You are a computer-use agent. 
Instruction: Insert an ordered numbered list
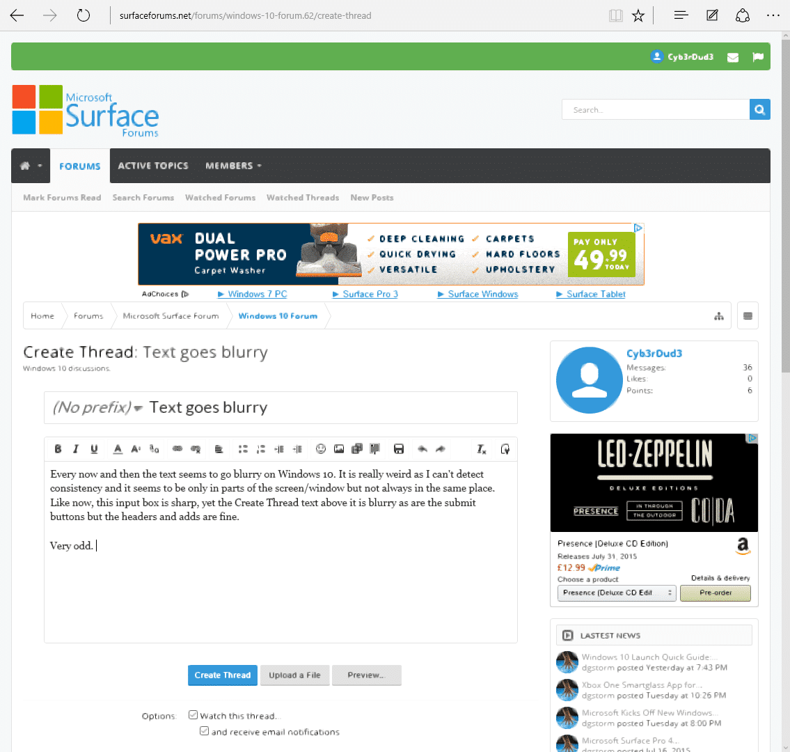(x=261, y=448)
